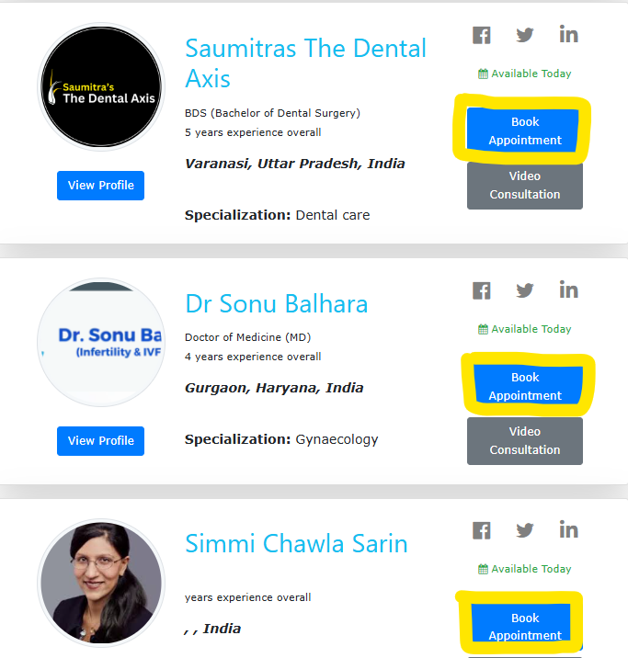
Task: Open Twitter icon for Dr Sonu Balhara
Action: (525, 290)
